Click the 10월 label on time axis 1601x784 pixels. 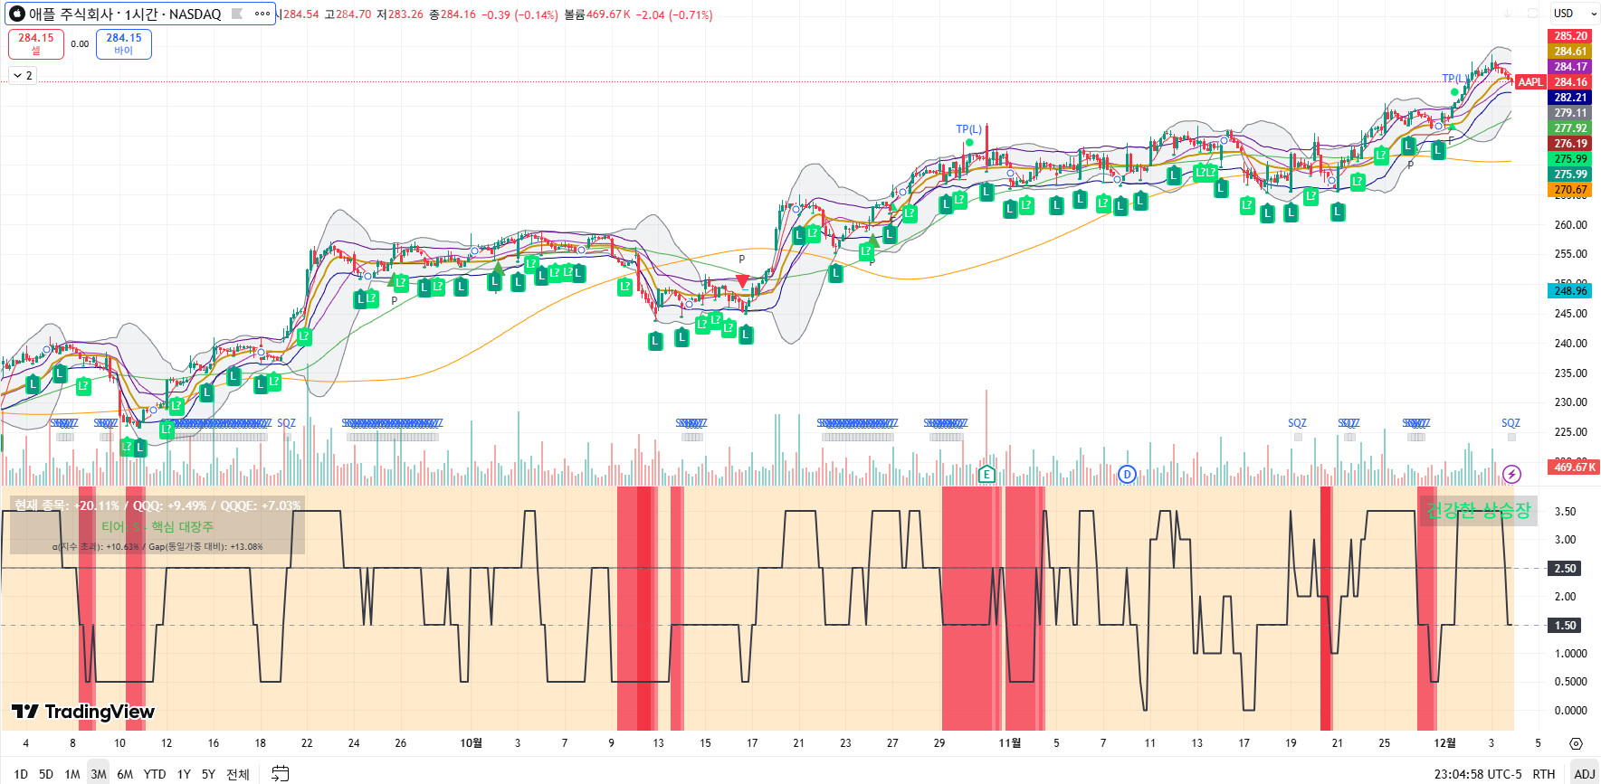click(471, 743)
